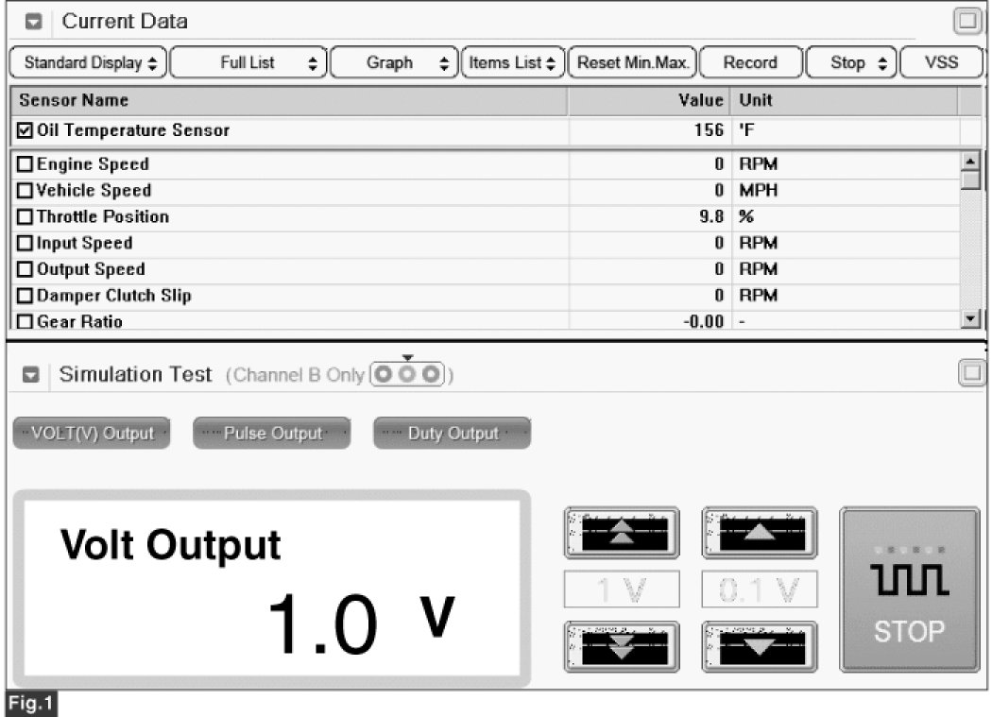Open the Graph dropdown menu
This screenshot has width=992, height=717.
pyautogui.click(x=396, y=63)
